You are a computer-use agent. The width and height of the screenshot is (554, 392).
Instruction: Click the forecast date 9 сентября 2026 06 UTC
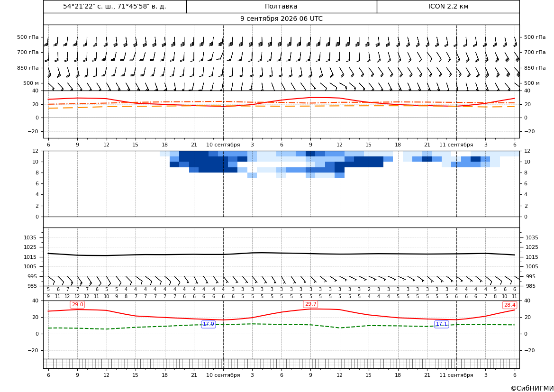(281, 19)
